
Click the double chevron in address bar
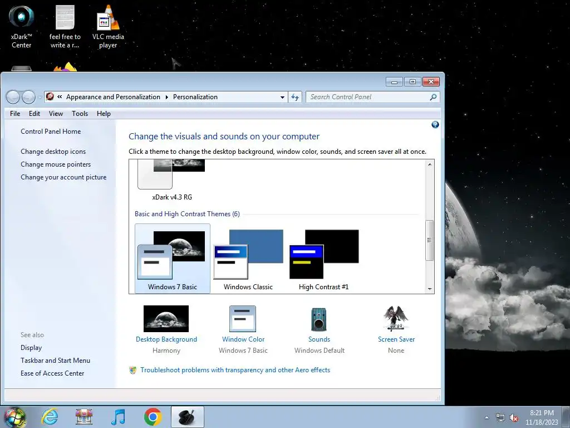[60, 97]
